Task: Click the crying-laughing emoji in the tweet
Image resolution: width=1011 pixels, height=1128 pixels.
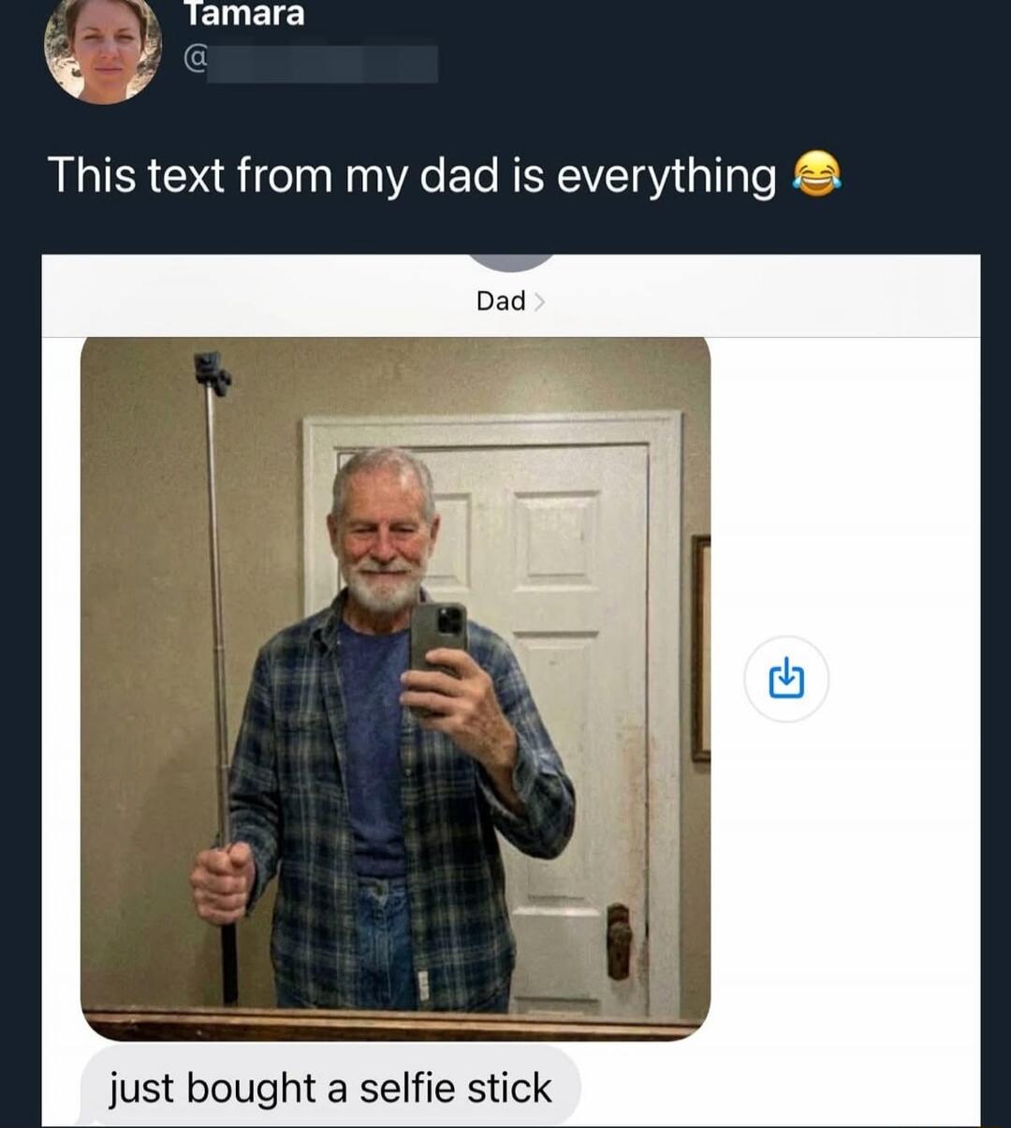Action: point(817,175)
